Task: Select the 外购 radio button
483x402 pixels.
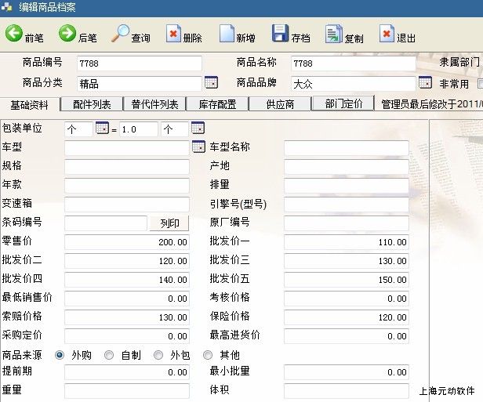Action: (60, 355)
